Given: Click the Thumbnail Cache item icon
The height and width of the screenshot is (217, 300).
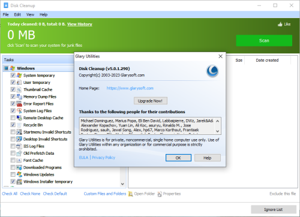Looking at the screenshot, I should (19, 89).
